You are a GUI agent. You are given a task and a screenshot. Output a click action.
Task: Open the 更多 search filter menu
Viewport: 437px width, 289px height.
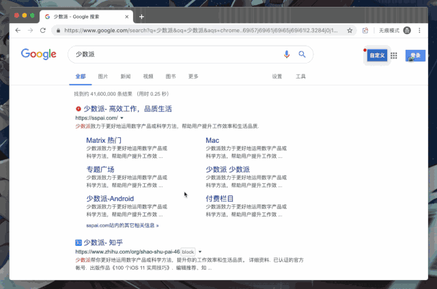(193, 77)
